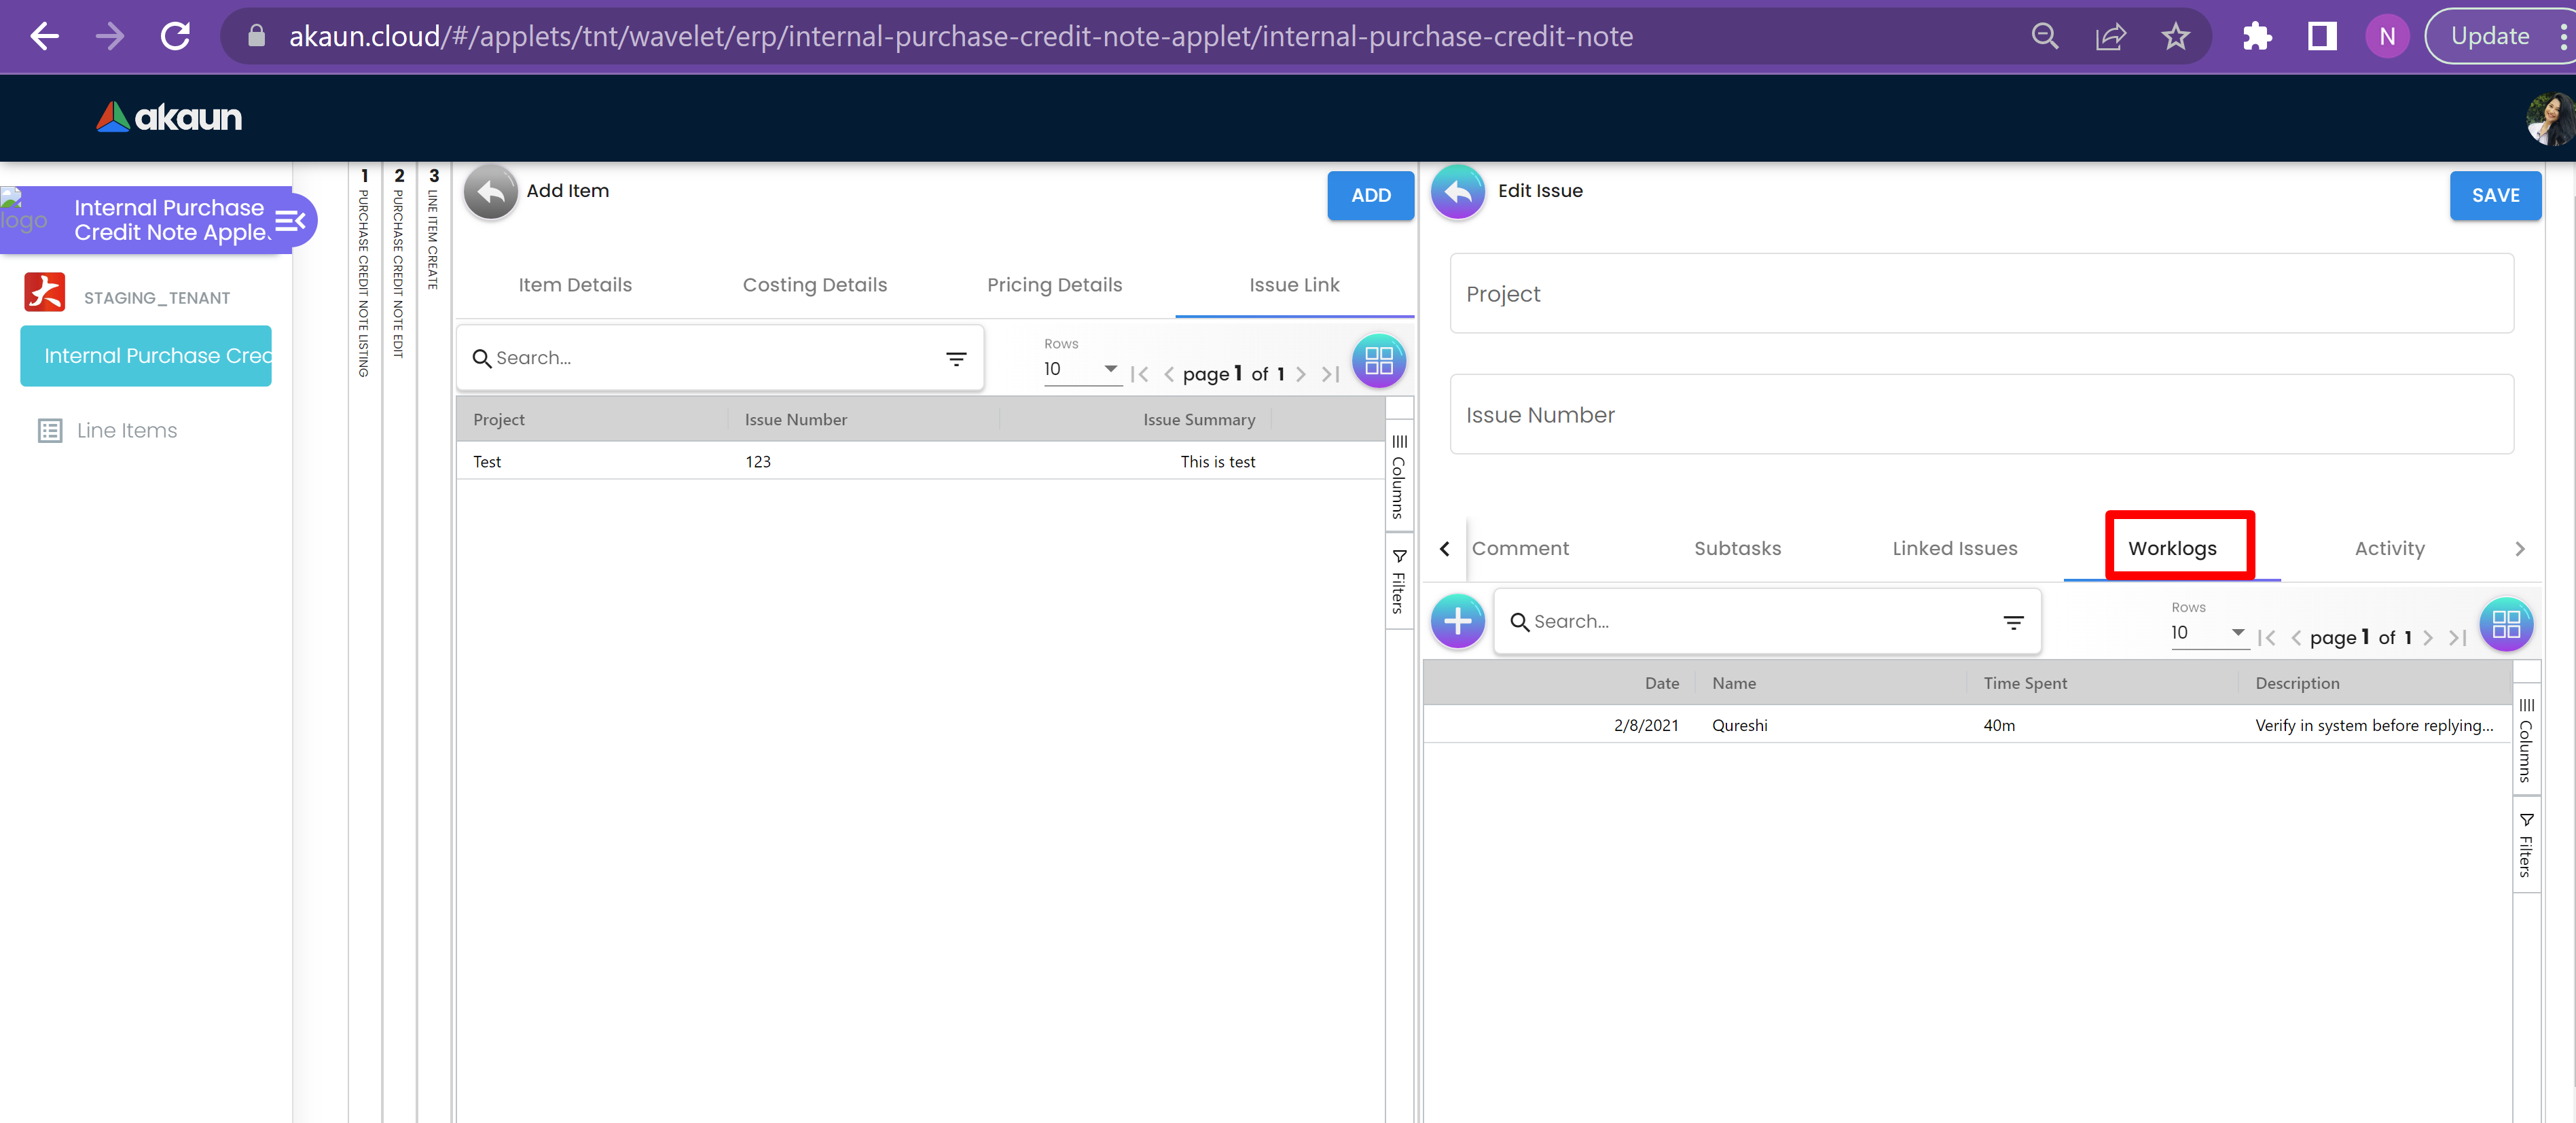The image size is (2576, 1123).
Task: Open the worklogs grid view toggle icon
Action: [x=2505, y=624]
